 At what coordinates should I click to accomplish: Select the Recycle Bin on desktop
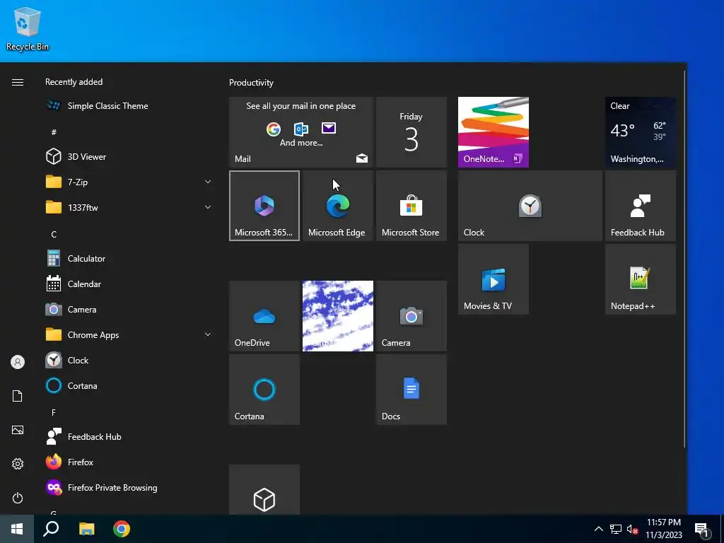point(28,29)
